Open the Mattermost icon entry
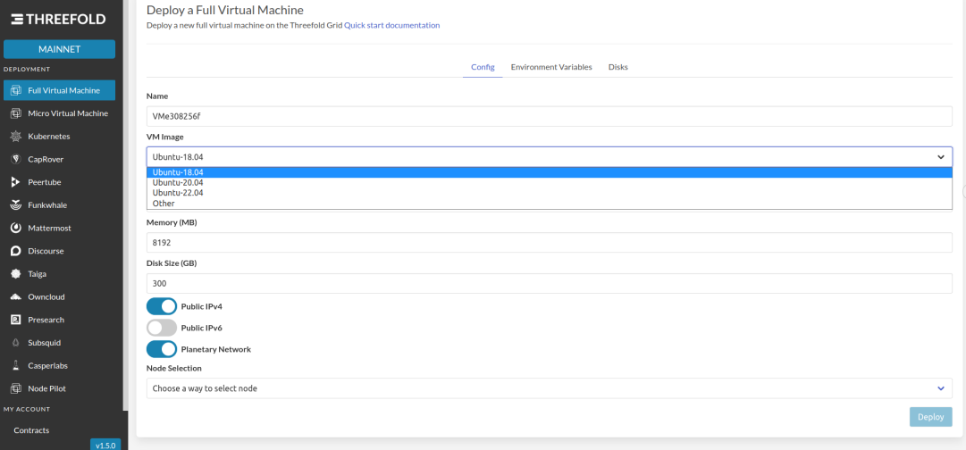This screenshot has height=450, width=966. pos(17,228)
